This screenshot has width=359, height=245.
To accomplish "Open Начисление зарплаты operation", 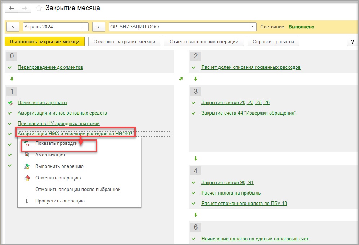I will click(43, 102).
